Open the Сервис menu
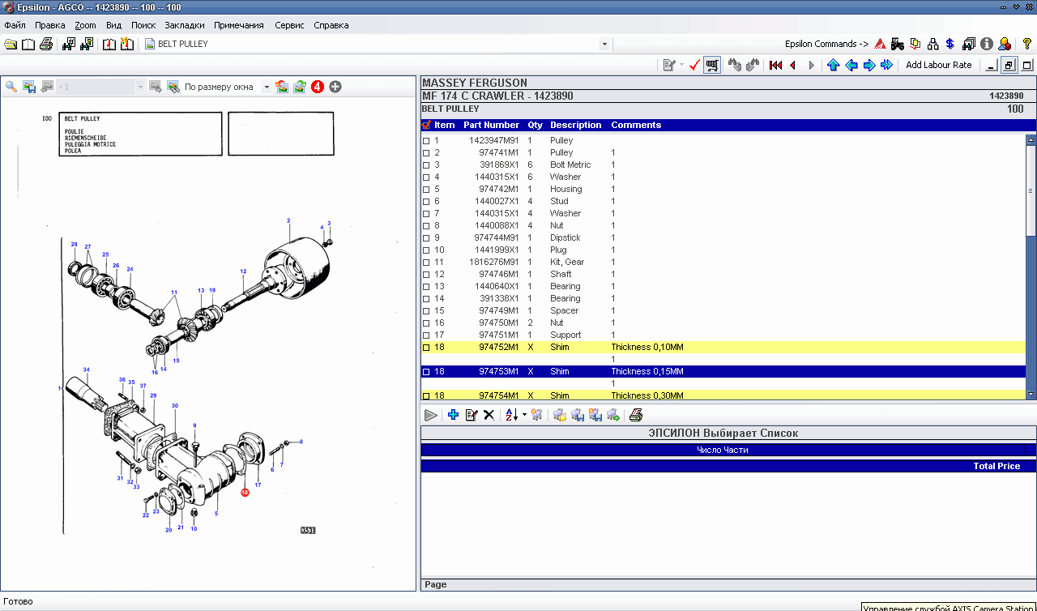 click(x=289, y=25)
